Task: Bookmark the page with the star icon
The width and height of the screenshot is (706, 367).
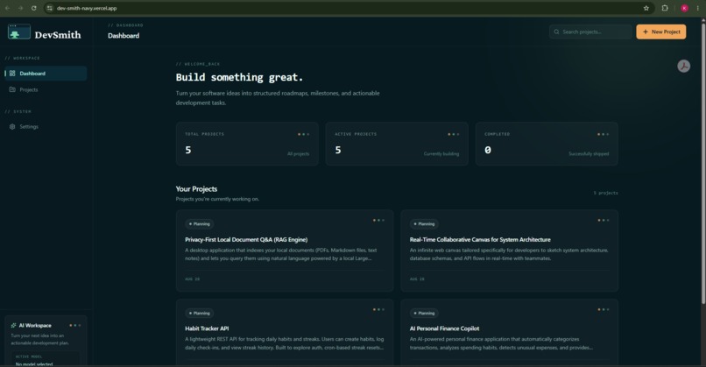Action: [x=646, y=8]
